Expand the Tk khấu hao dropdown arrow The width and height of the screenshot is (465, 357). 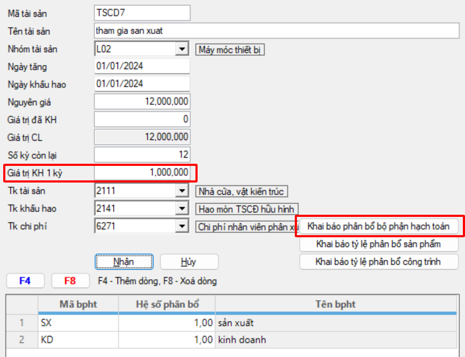[x=182, y=209]
